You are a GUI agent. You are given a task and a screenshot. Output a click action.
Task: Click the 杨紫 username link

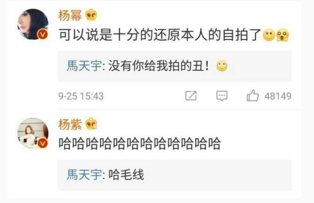70,125
